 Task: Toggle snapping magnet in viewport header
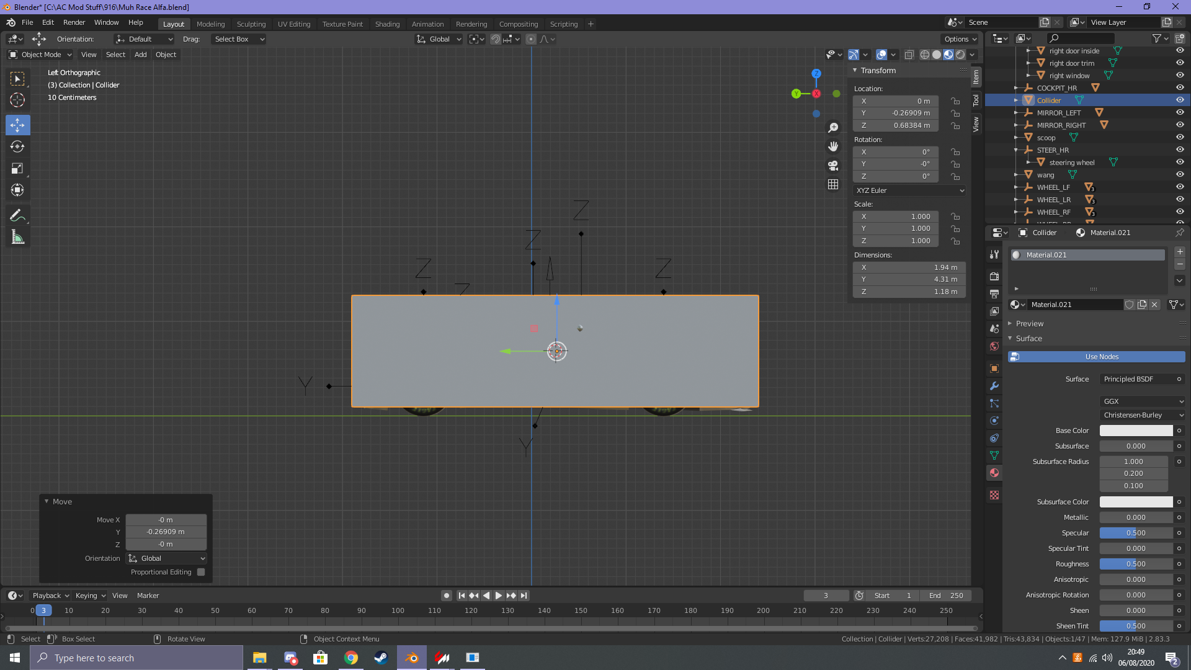tap(495, 39)
